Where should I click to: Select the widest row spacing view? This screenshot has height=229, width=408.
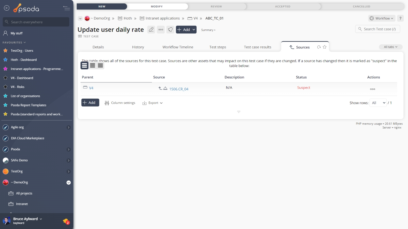coord(84,65)
